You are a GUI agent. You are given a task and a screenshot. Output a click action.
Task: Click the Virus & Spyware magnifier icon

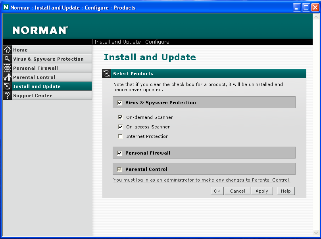tap(7, 59)
